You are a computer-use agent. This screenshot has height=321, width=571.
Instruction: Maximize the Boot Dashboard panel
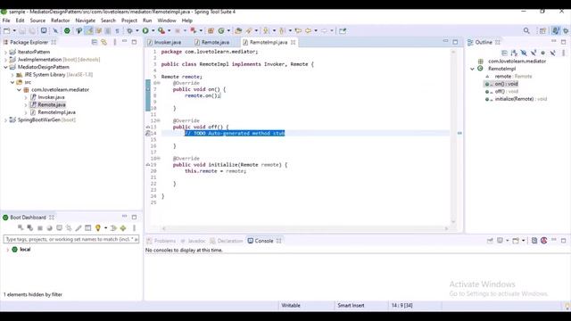134,217
